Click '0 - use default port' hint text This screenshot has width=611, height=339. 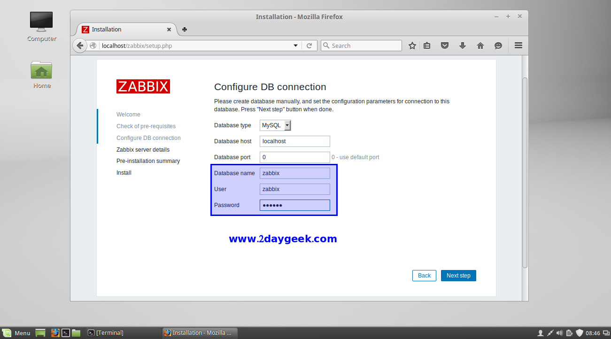pos(356,157)
